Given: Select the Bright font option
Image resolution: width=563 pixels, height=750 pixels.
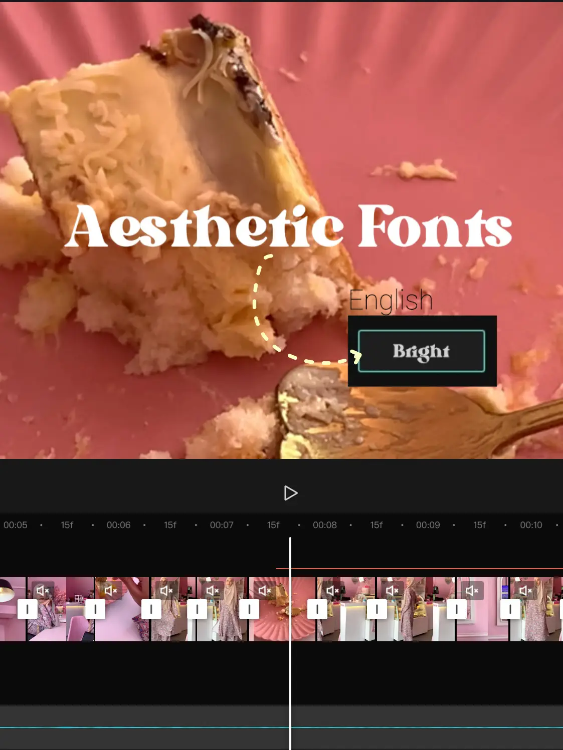Looking at the screenshot, I should pos(422,351).
